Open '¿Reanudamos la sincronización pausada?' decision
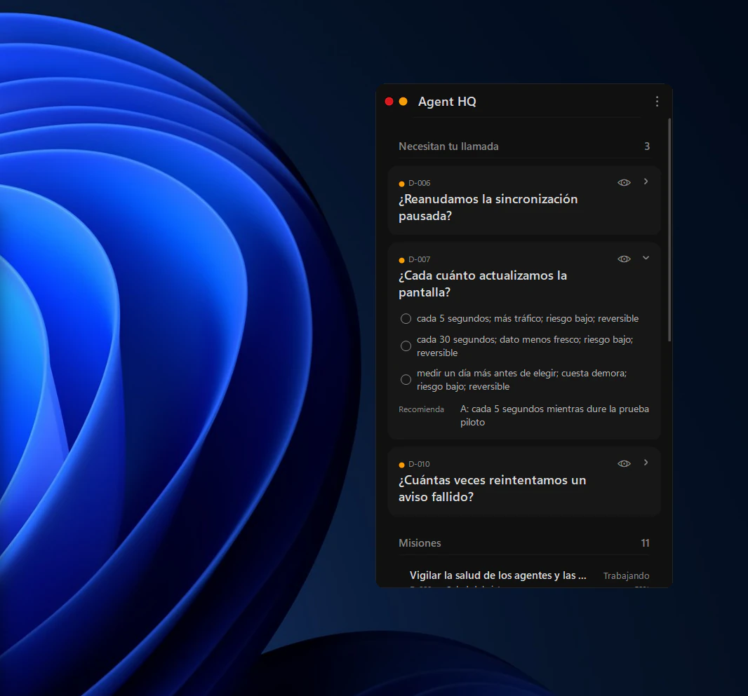Screen dimensions: 748x696 tap(488, 207)
